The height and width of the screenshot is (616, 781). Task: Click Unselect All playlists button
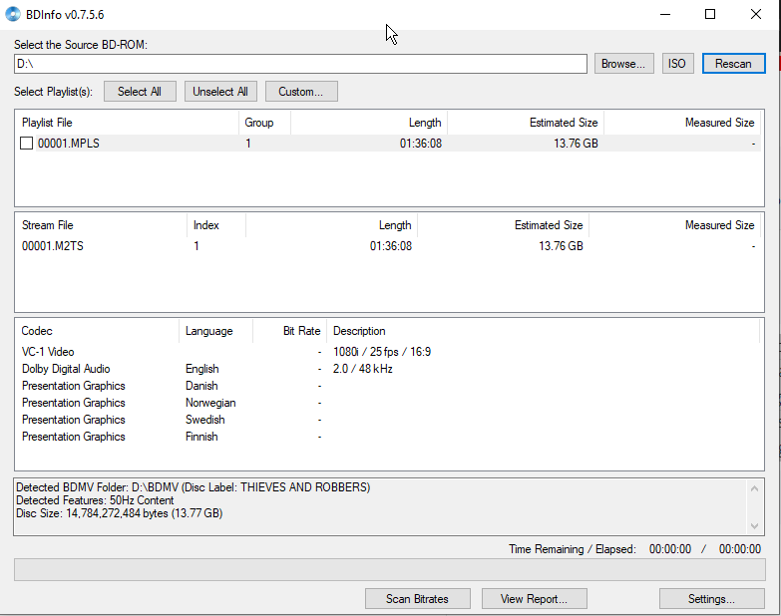coord(220,92)
